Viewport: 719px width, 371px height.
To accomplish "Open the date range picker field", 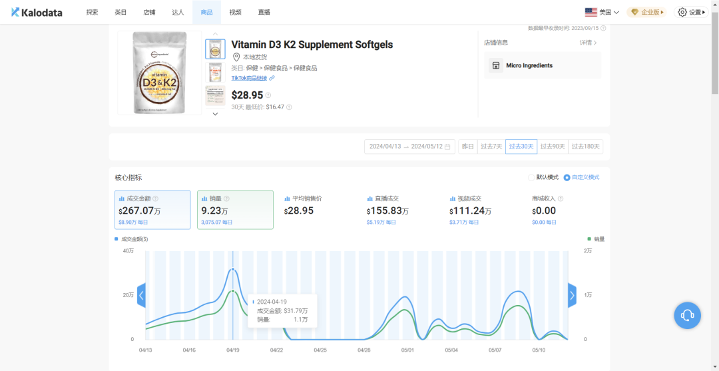I will [x=409, y=147].
